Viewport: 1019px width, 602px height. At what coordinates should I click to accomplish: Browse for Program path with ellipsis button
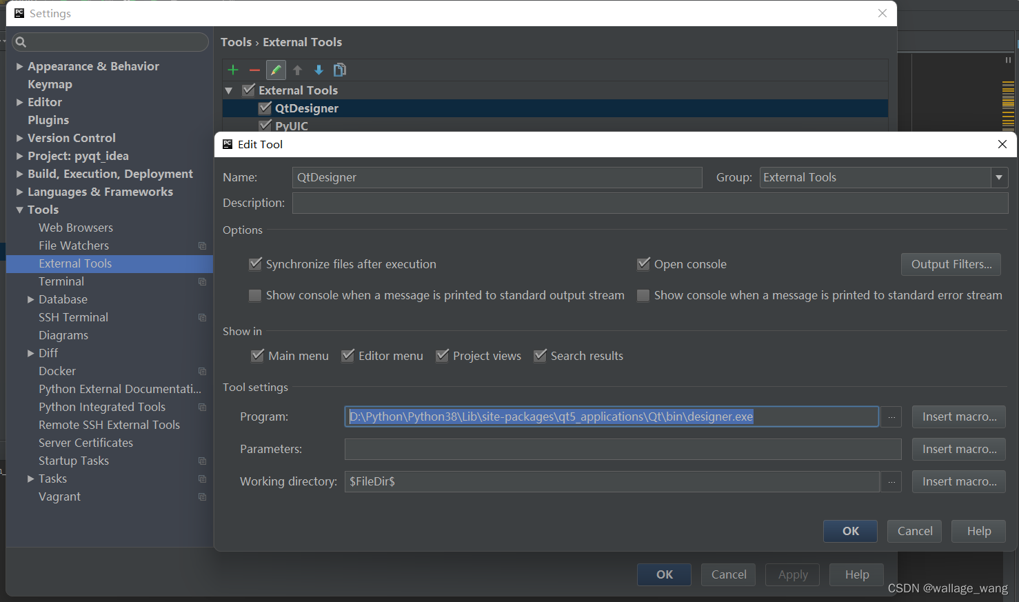891,417
